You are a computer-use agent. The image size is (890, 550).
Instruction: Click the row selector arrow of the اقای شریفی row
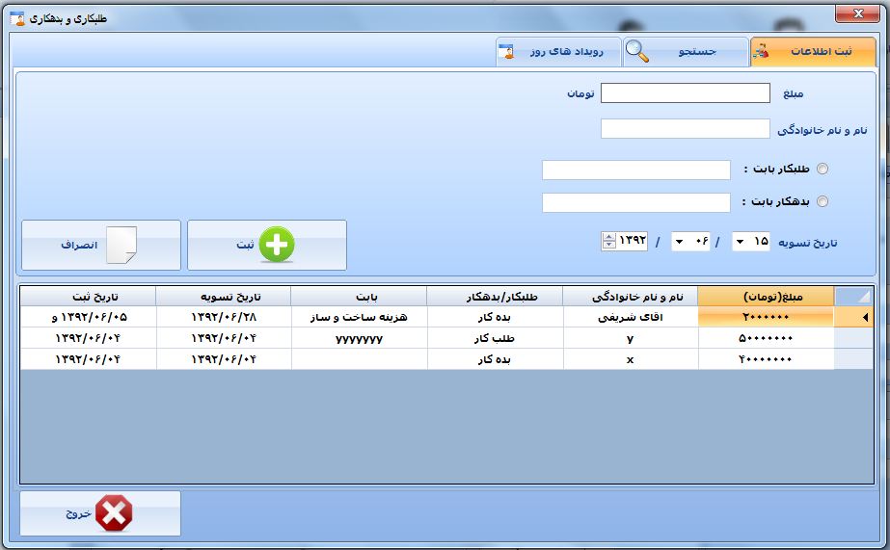[x=853, y=317]
